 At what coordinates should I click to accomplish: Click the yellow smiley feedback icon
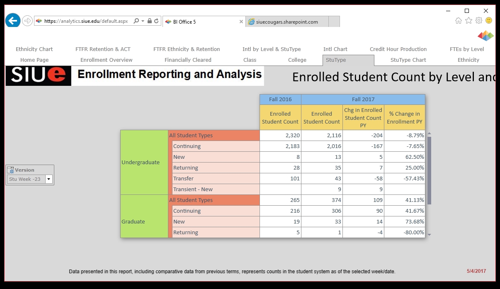pyautogui.click(x=489, y=20)
